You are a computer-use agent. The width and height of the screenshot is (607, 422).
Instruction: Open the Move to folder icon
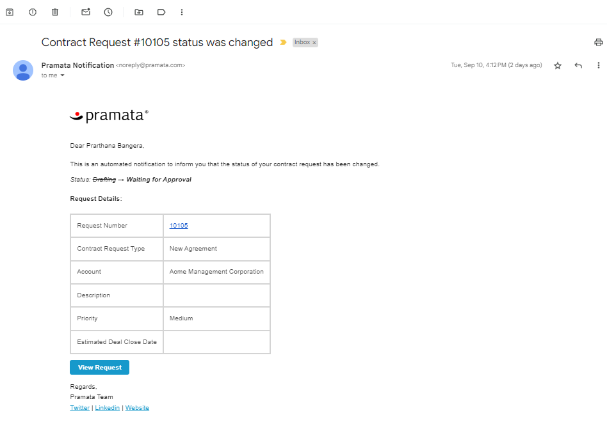click(138, 12)
